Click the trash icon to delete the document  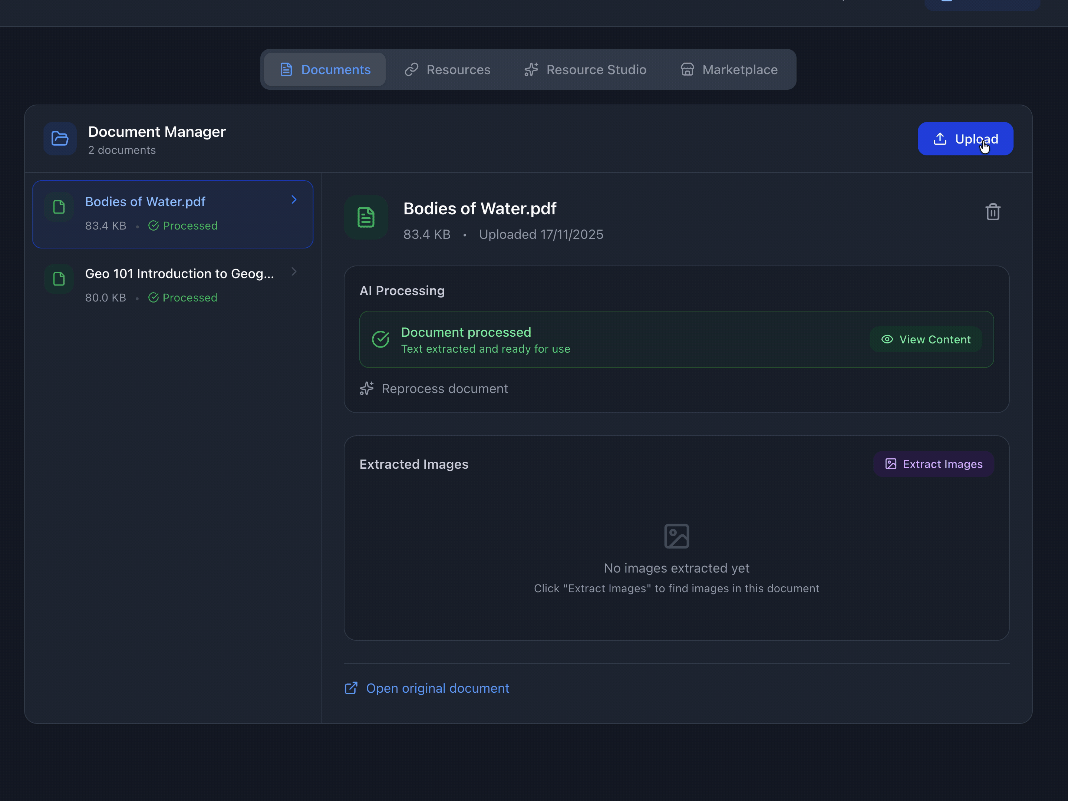992,211
